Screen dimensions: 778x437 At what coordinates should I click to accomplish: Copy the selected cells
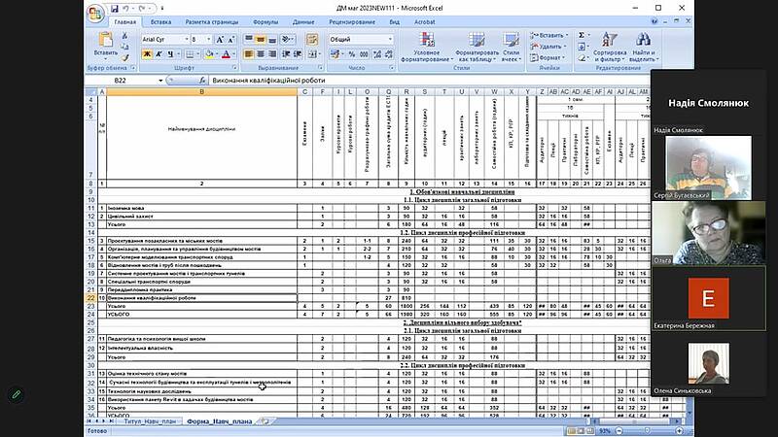tap(124, 47)
